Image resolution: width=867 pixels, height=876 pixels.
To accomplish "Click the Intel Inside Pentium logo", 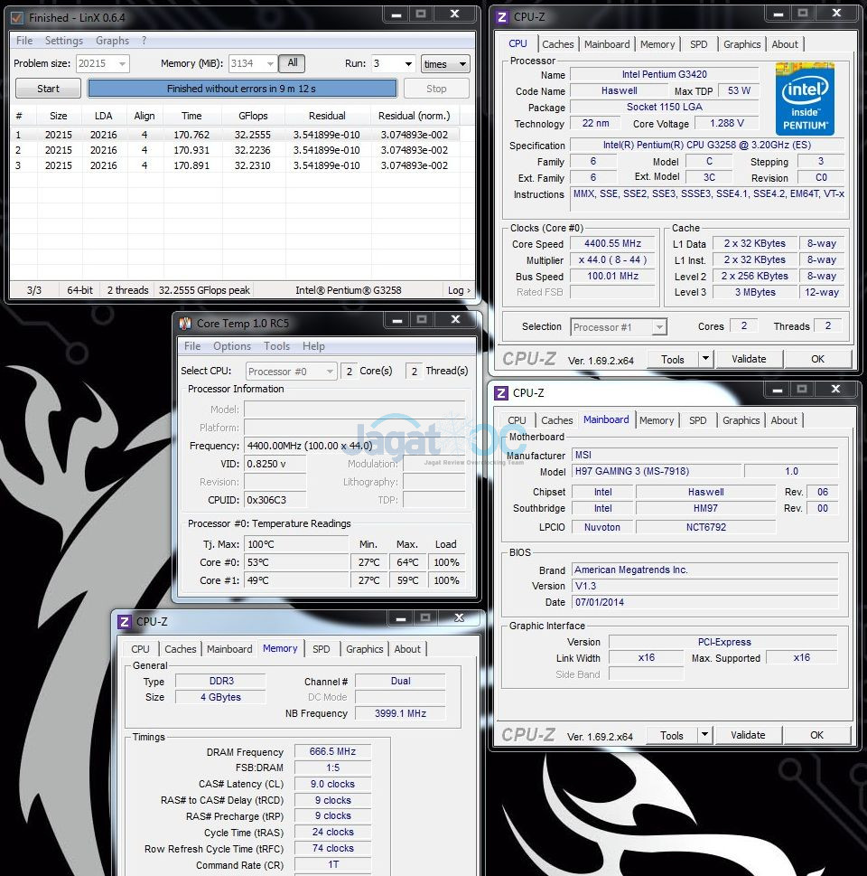I will tap(804, 99).
